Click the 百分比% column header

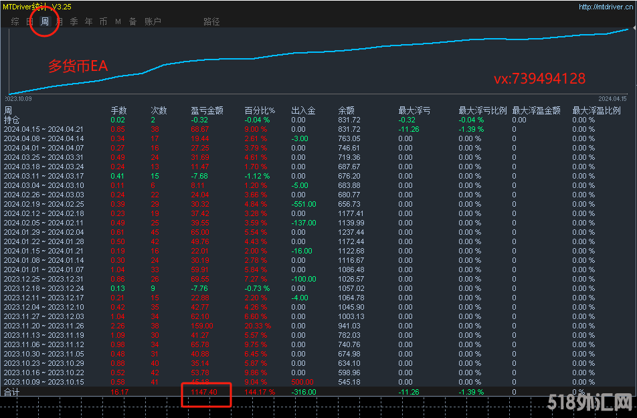tap(260, 110)
